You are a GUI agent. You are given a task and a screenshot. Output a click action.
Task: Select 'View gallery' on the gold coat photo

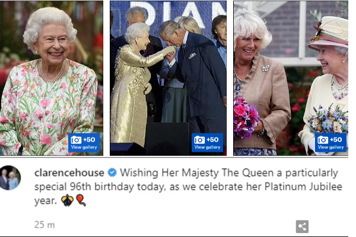pyautogui.click(x=207, y=147)
